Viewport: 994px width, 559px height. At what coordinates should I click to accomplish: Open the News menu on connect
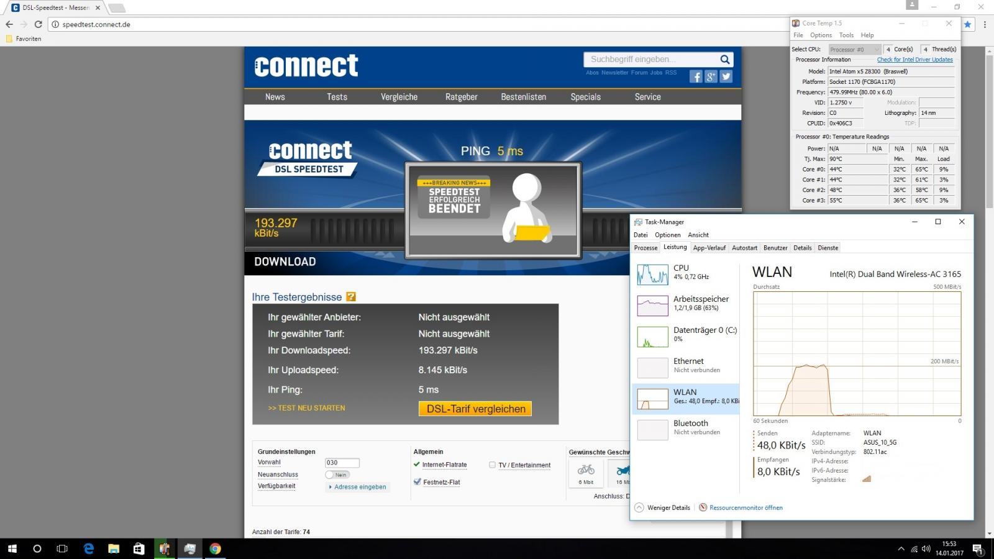(275, 97)
